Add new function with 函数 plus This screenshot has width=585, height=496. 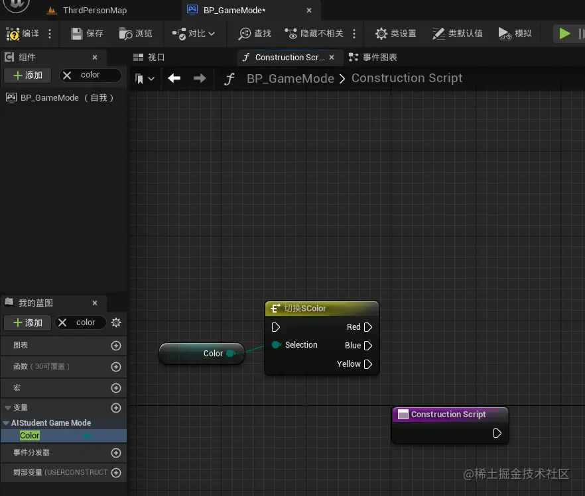pos(116,367)
